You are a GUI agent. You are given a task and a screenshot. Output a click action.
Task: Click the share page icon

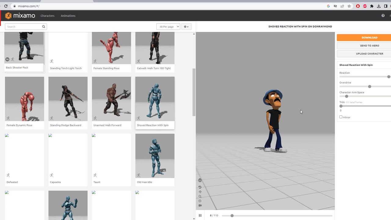click(x=342, y=6)
